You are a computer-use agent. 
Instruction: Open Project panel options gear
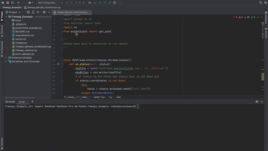(x=44, y=12)
